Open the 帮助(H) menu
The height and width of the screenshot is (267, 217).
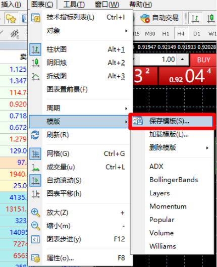pyautogui.click(x=141, y=4)
